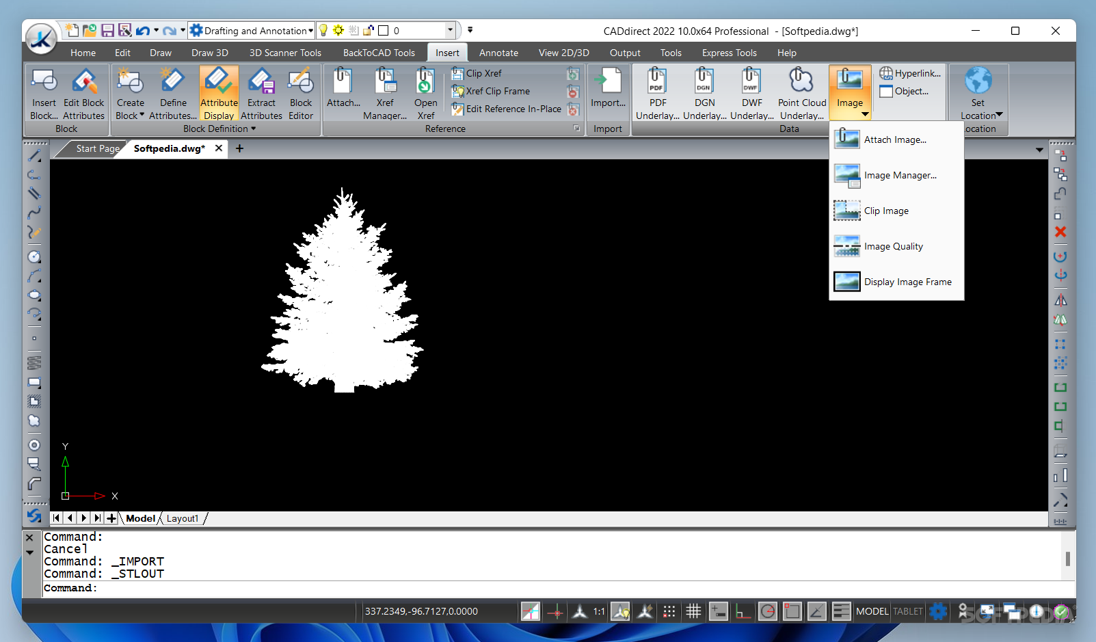Viewport: 1096px width, 642px height.
Task: Click DWF Underlay icon
Action: pos(751,94)
